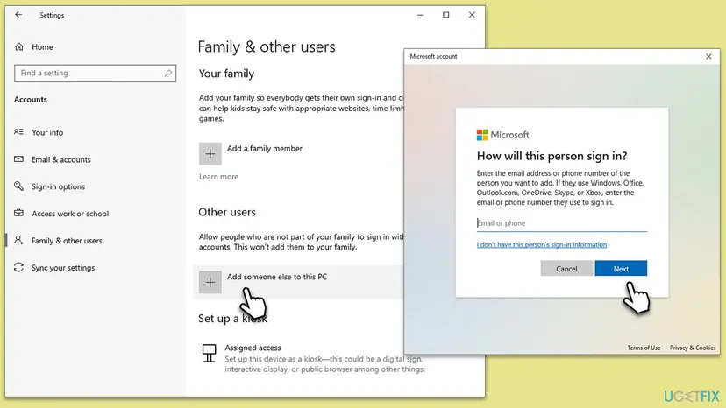Click the Assigned access kiosk icon
Screen dimensions: 726x408
coord(210,353)
